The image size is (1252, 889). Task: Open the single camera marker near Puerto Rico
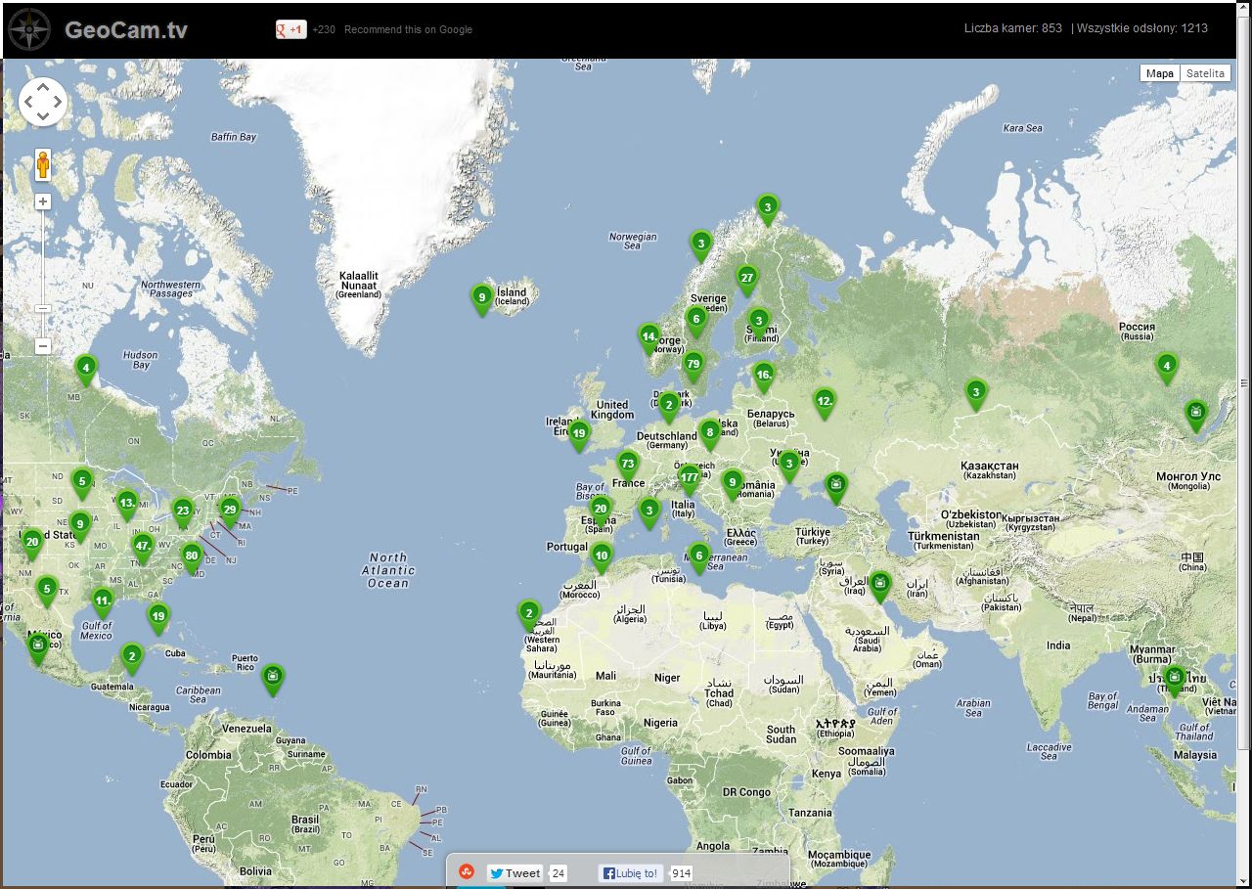coord(274,678)
